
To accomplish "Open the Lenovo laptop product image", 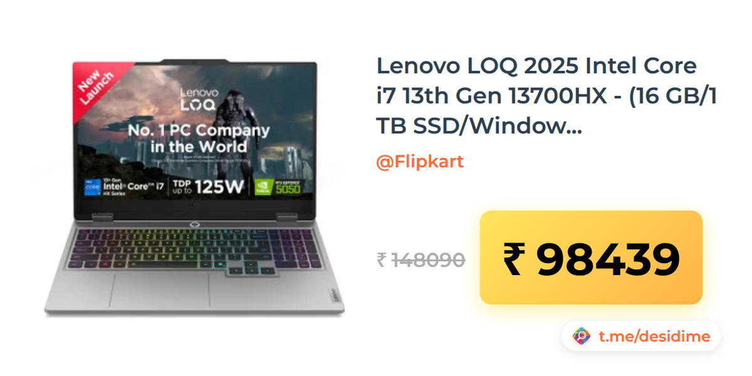I will [194, 188].
